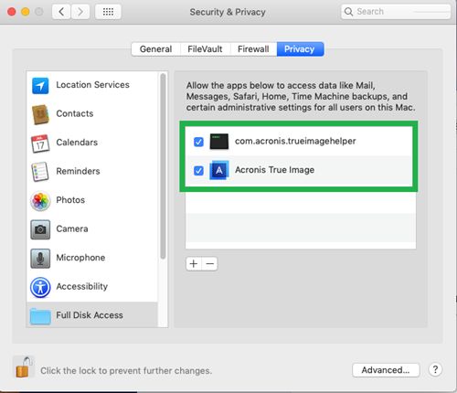
Task: Click the Accessibility icon in sidebar
Action: point(40,287)
